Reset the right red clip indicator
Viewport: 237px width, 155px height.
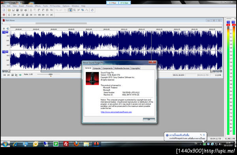pyautogui.click(x=234, y=25)
